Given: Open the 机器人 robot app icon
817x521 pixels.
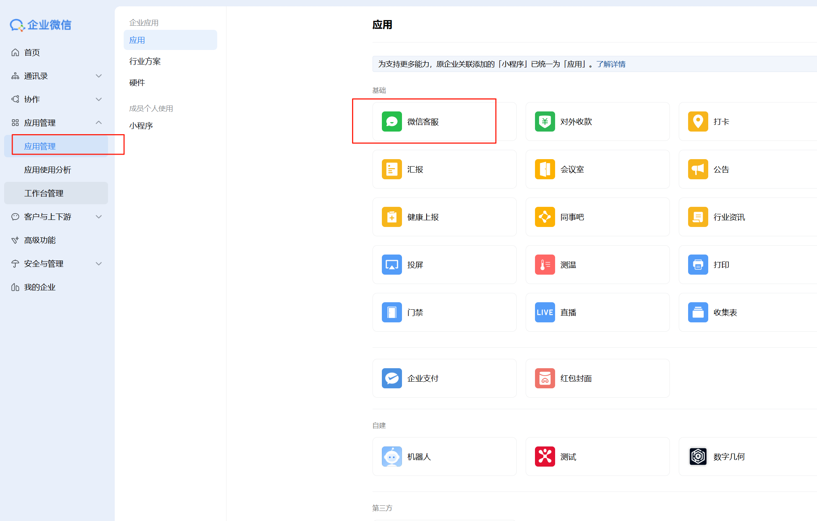Looking at the screenshot, I should (x=392, y=457).
